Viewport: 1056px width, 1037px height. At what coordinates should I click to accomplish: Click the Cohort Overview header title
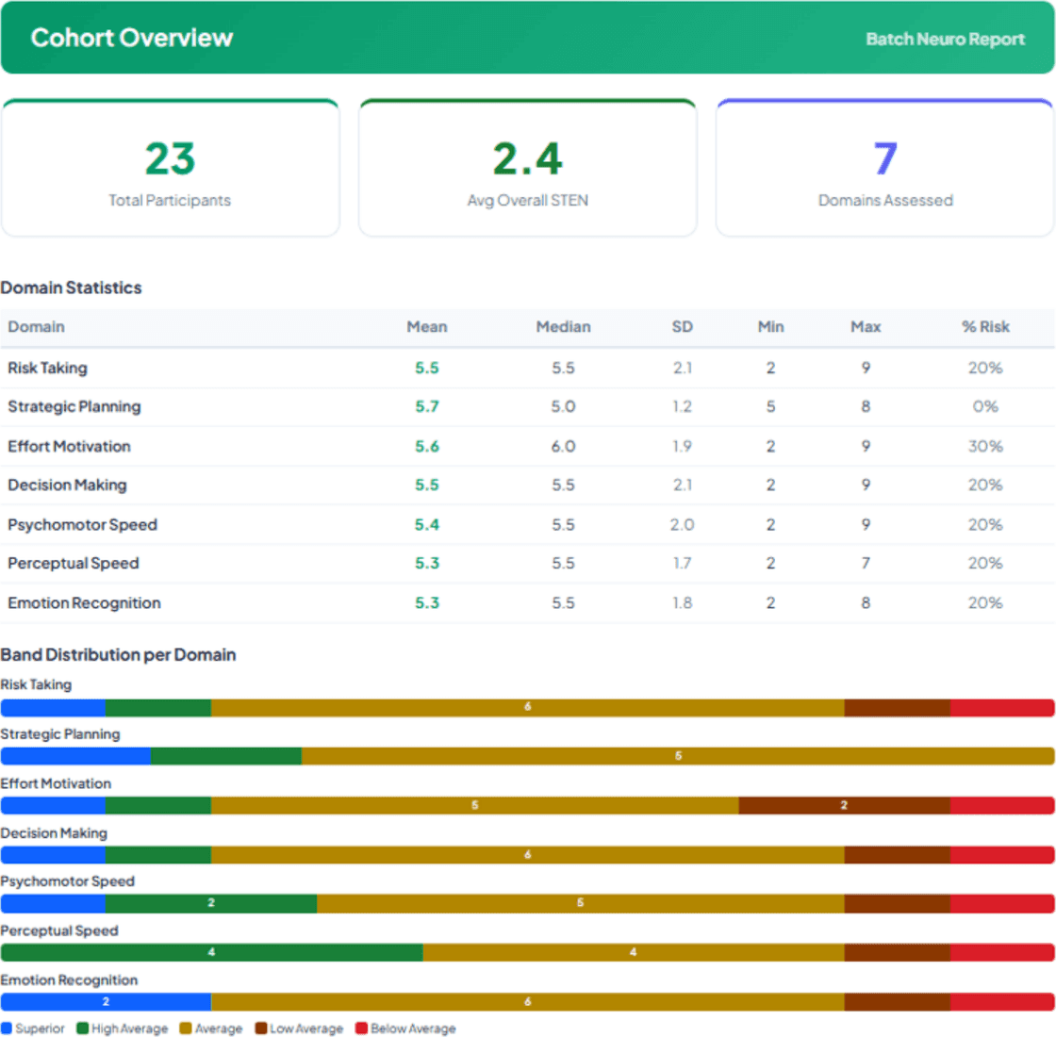click(x=131, y=38)
